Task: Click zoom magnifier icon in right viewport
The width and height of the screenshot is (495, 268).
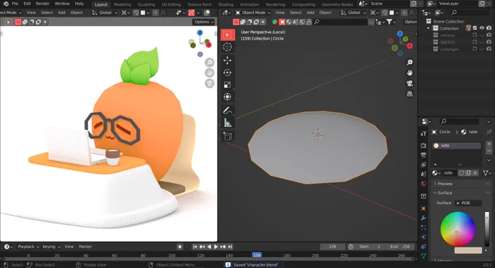Action: point(409,62)
